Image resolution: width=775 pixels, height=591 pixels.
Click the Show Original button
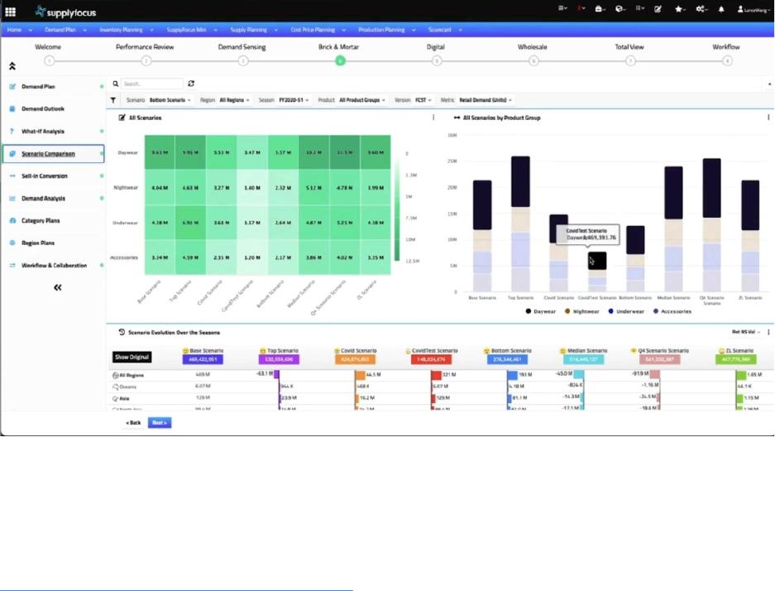[x=132, y=357]
